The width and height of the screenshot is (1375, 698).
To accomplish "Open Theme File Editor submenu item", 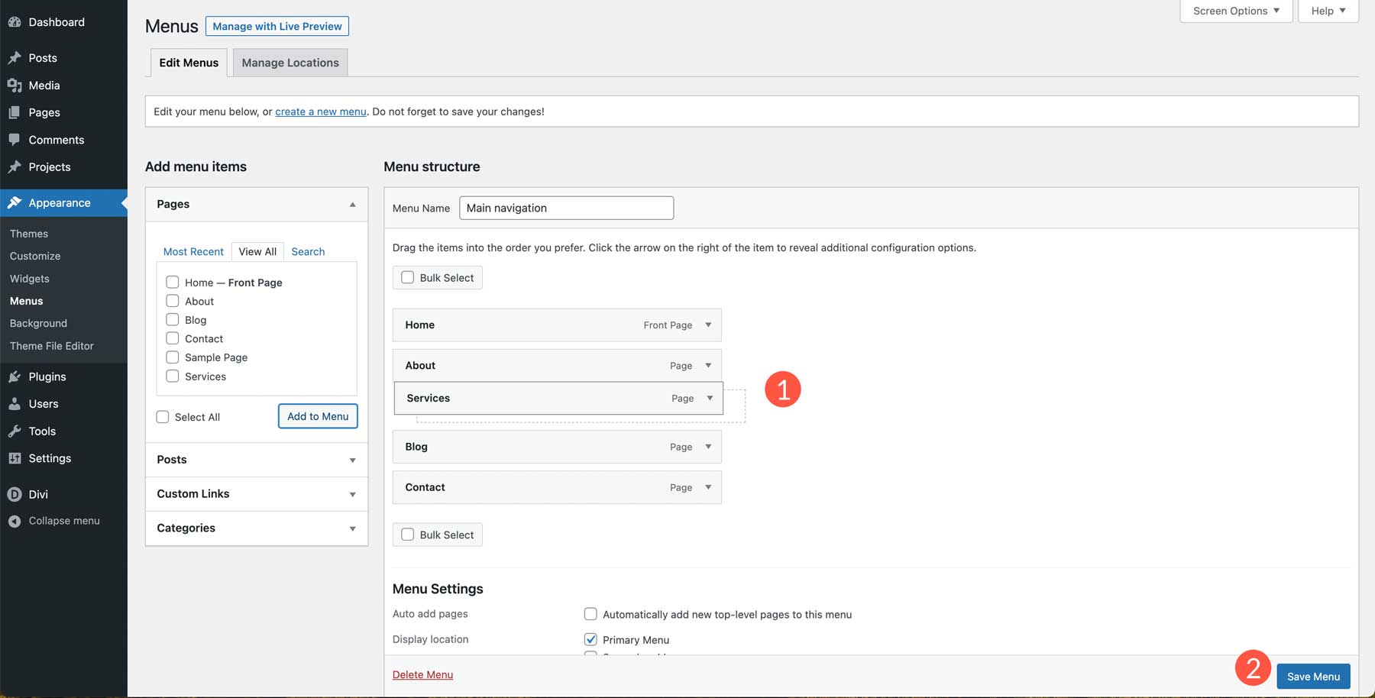I will [52, 346].
